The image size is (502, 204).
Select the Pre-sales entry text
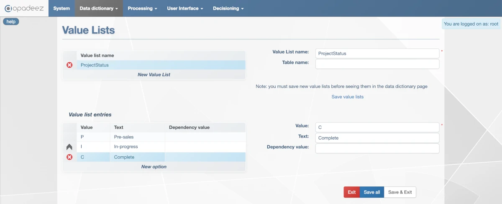[124, 137]
